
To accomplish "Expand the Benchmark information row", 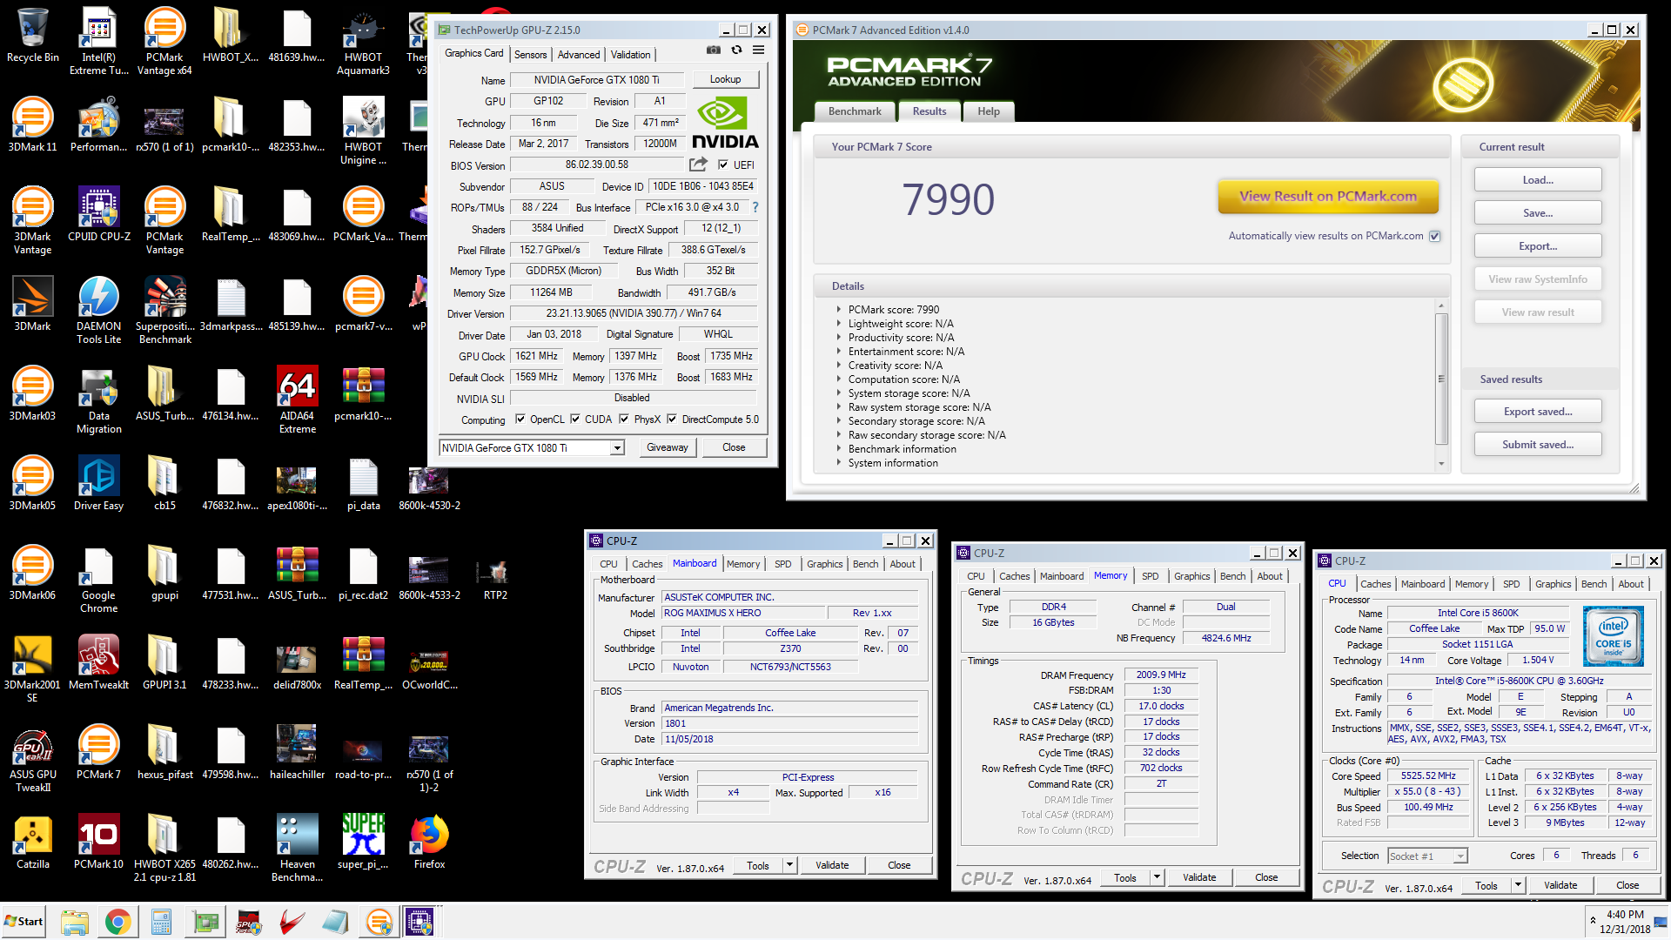I will [839, 448].
